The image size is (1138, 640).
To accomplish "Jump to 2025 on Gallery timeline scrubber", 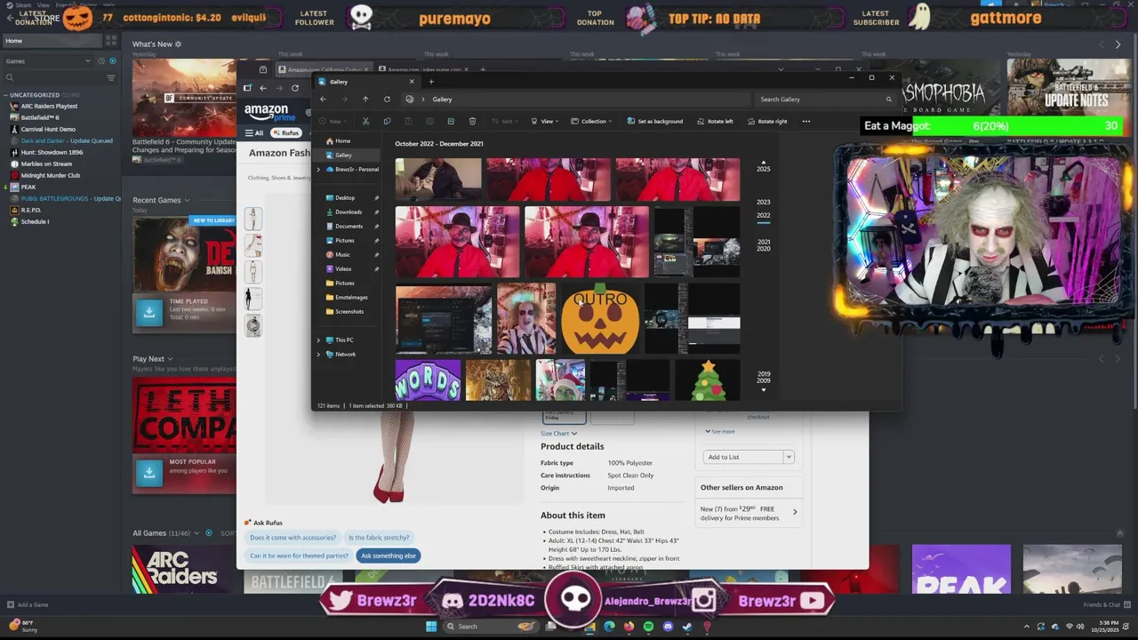I will (x=763, y=169).
